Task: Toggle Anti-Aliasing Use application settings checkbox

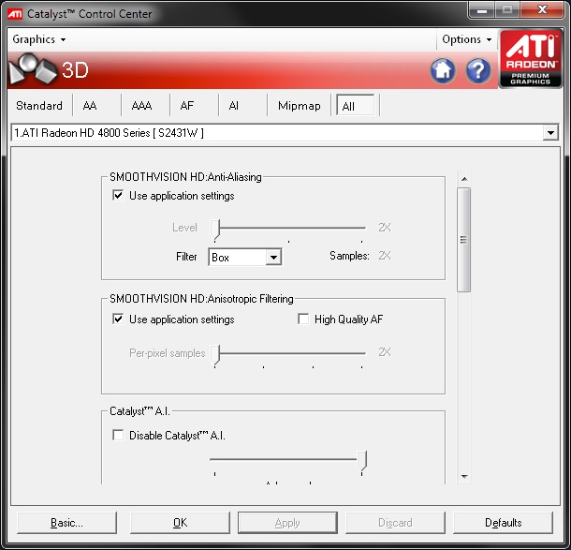Action: tap(118, 195)
